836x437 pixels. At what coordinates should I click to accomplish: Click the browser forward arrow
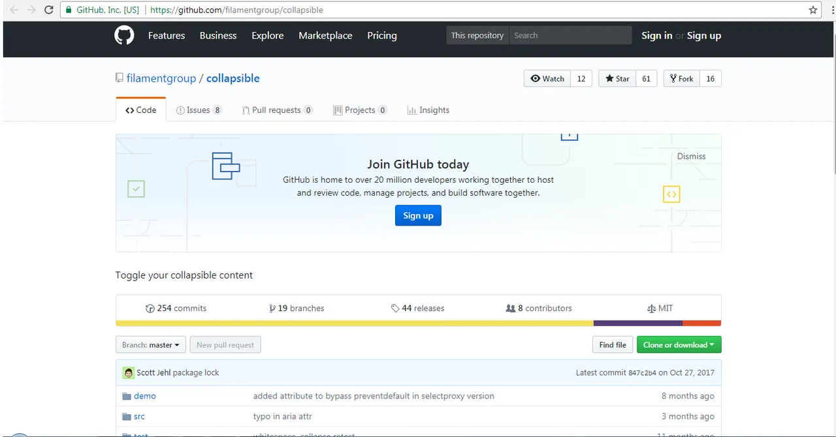[31, 10]
